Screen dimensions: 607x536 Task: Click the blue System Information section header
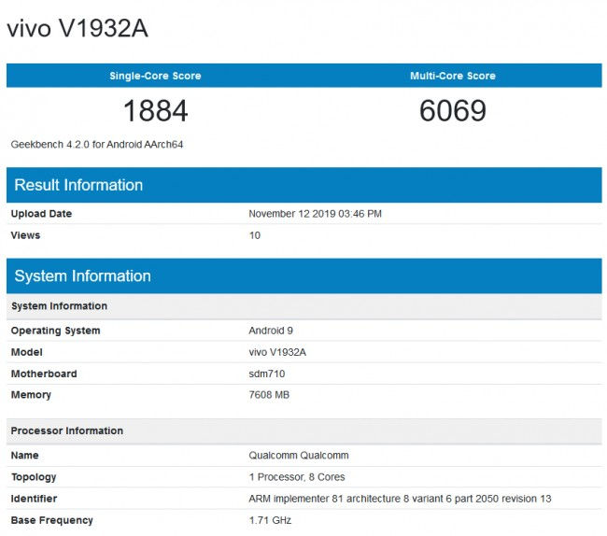(x=82, y=276)
